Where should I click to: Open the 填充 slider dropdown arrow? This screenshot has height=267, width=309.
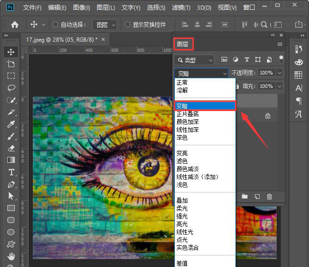click(x=279, y=86)
